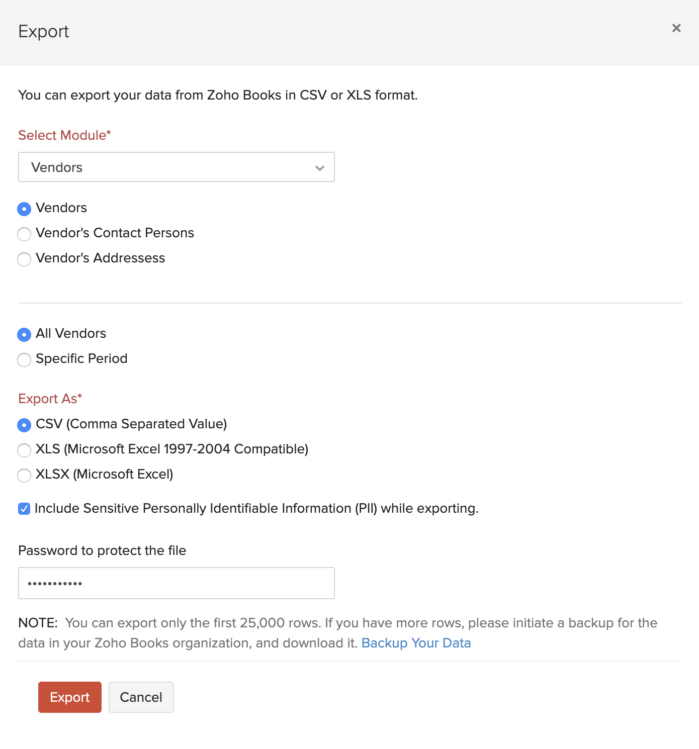The image size is (699, 749).
Task: Select the Vendors radio button
Action: 24,209
